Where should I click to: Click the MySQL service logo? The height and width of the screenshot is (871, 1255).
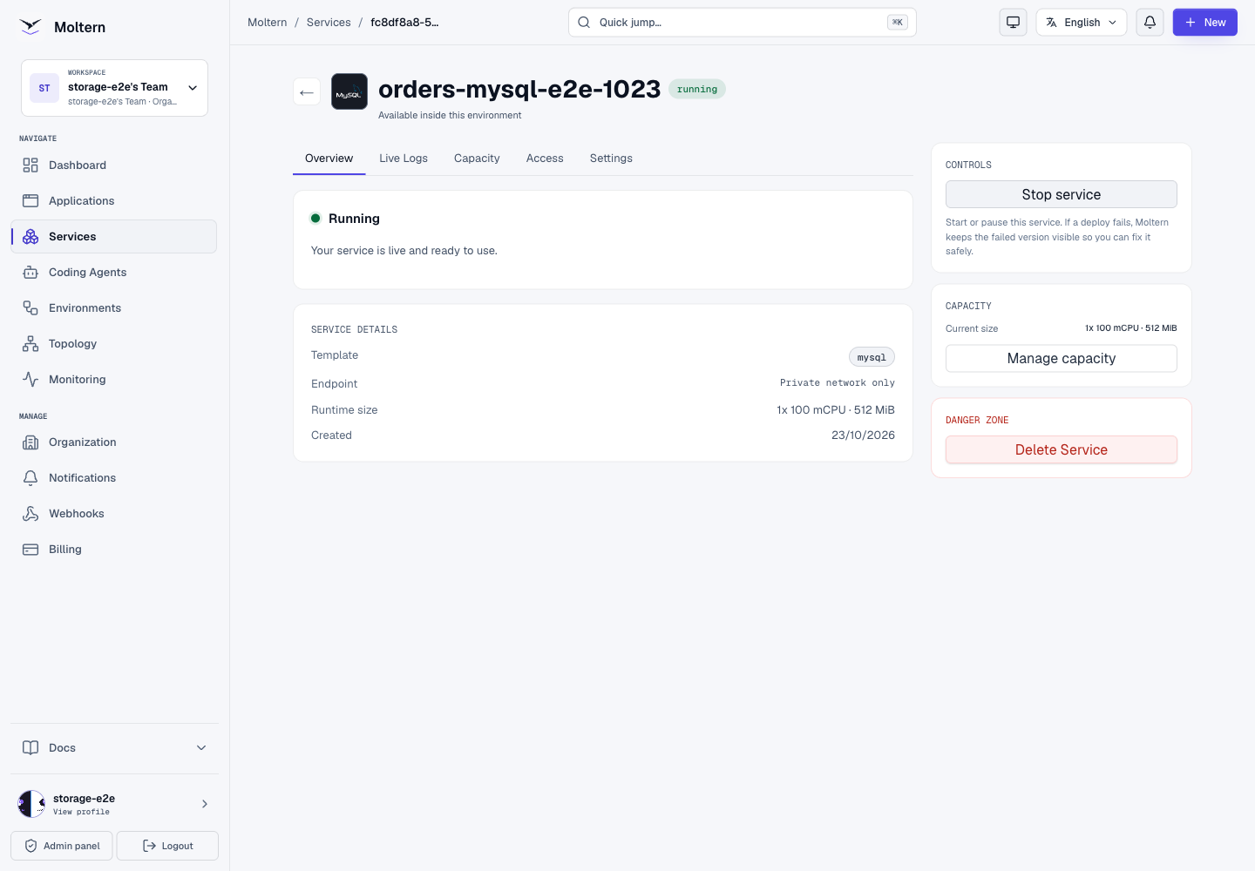coord(349,91)
